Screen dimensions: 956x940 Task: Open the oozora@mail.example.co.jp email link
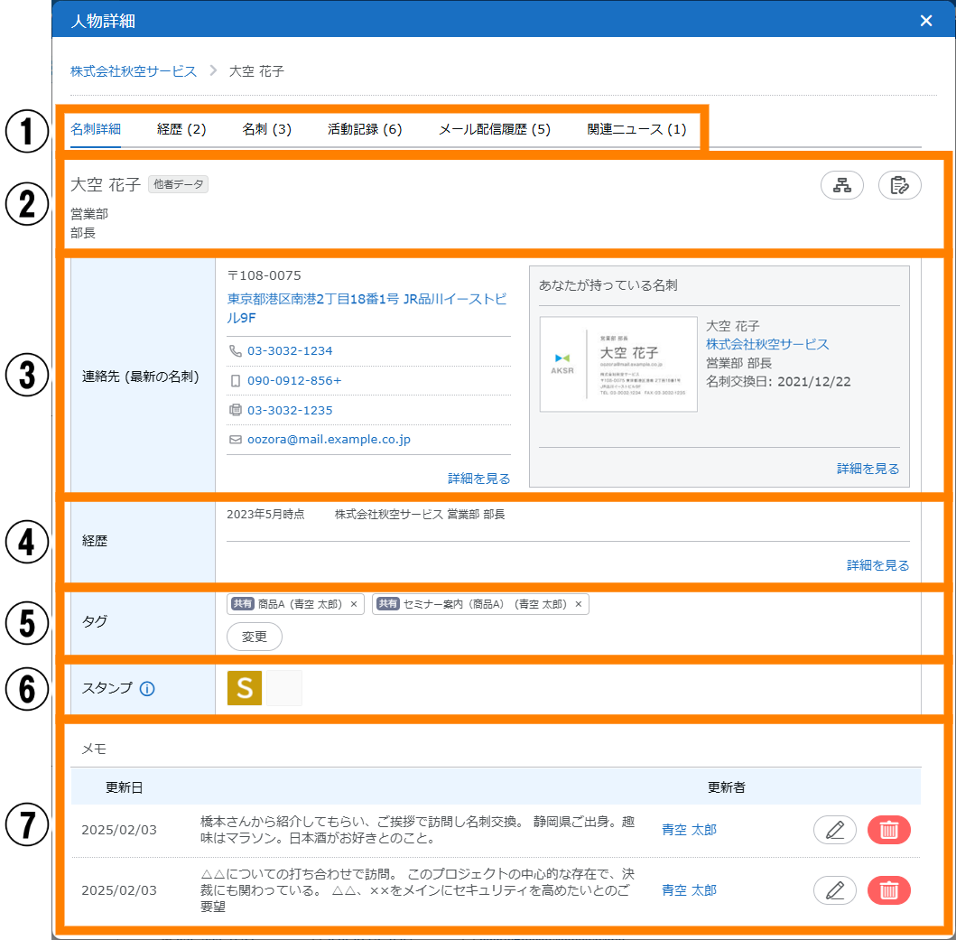329,440
